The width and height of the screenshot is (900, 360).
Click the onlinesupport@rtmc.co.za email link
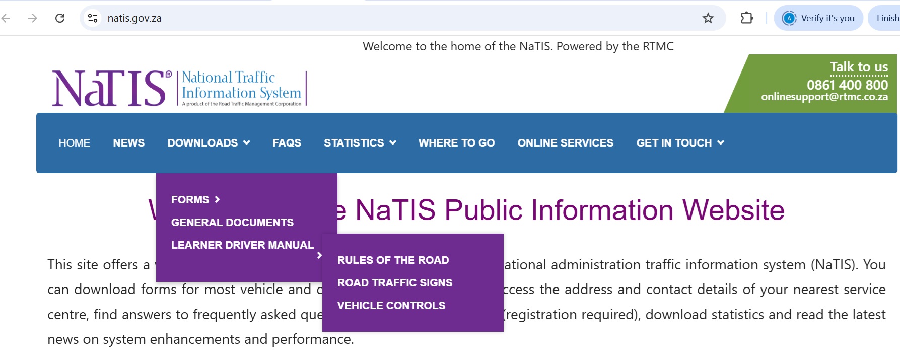click(824, 97)
